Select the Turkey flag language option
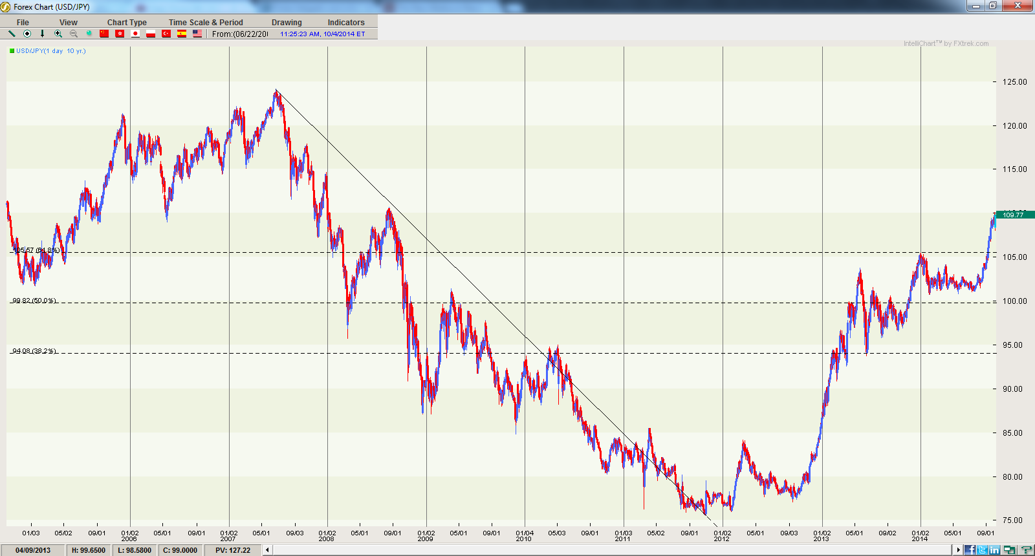Image resolution: width=1035 pixels, height=556 pixels. 166,34
